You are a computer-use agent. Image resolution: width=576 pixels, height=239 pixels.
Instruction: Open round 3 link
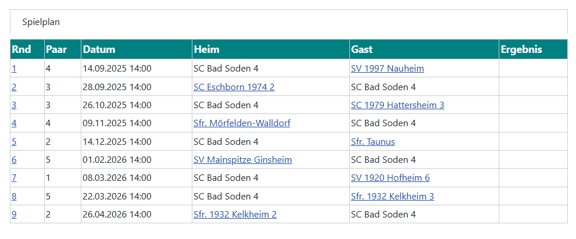(x=14, y=105)
